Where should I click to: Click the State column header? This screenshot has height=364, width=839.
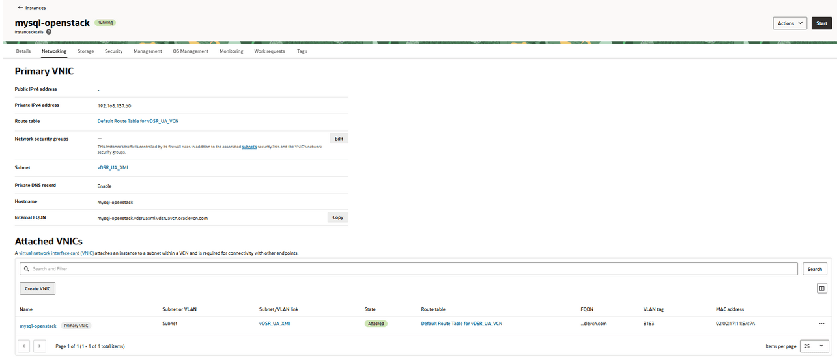click(x=370, y=309)
